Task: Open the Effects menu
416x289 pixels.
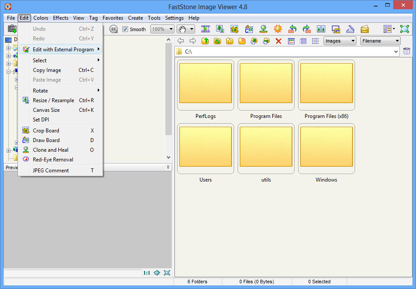Action: (61, 18)
